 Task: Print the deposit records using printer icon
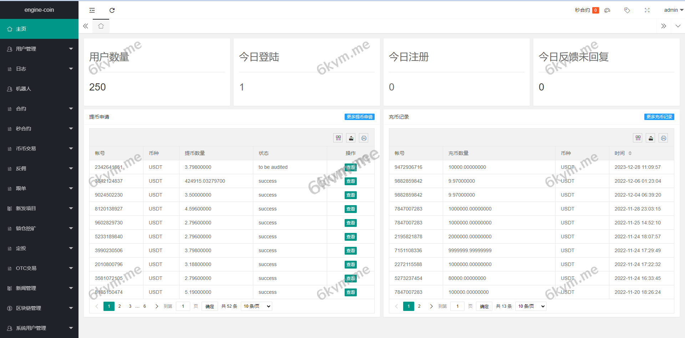click(x=663, y=138)
